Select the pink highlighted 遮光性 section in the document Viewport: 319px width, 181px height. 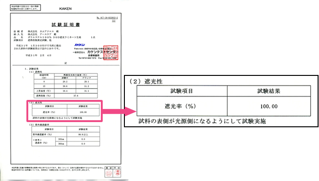coord(65,111)
